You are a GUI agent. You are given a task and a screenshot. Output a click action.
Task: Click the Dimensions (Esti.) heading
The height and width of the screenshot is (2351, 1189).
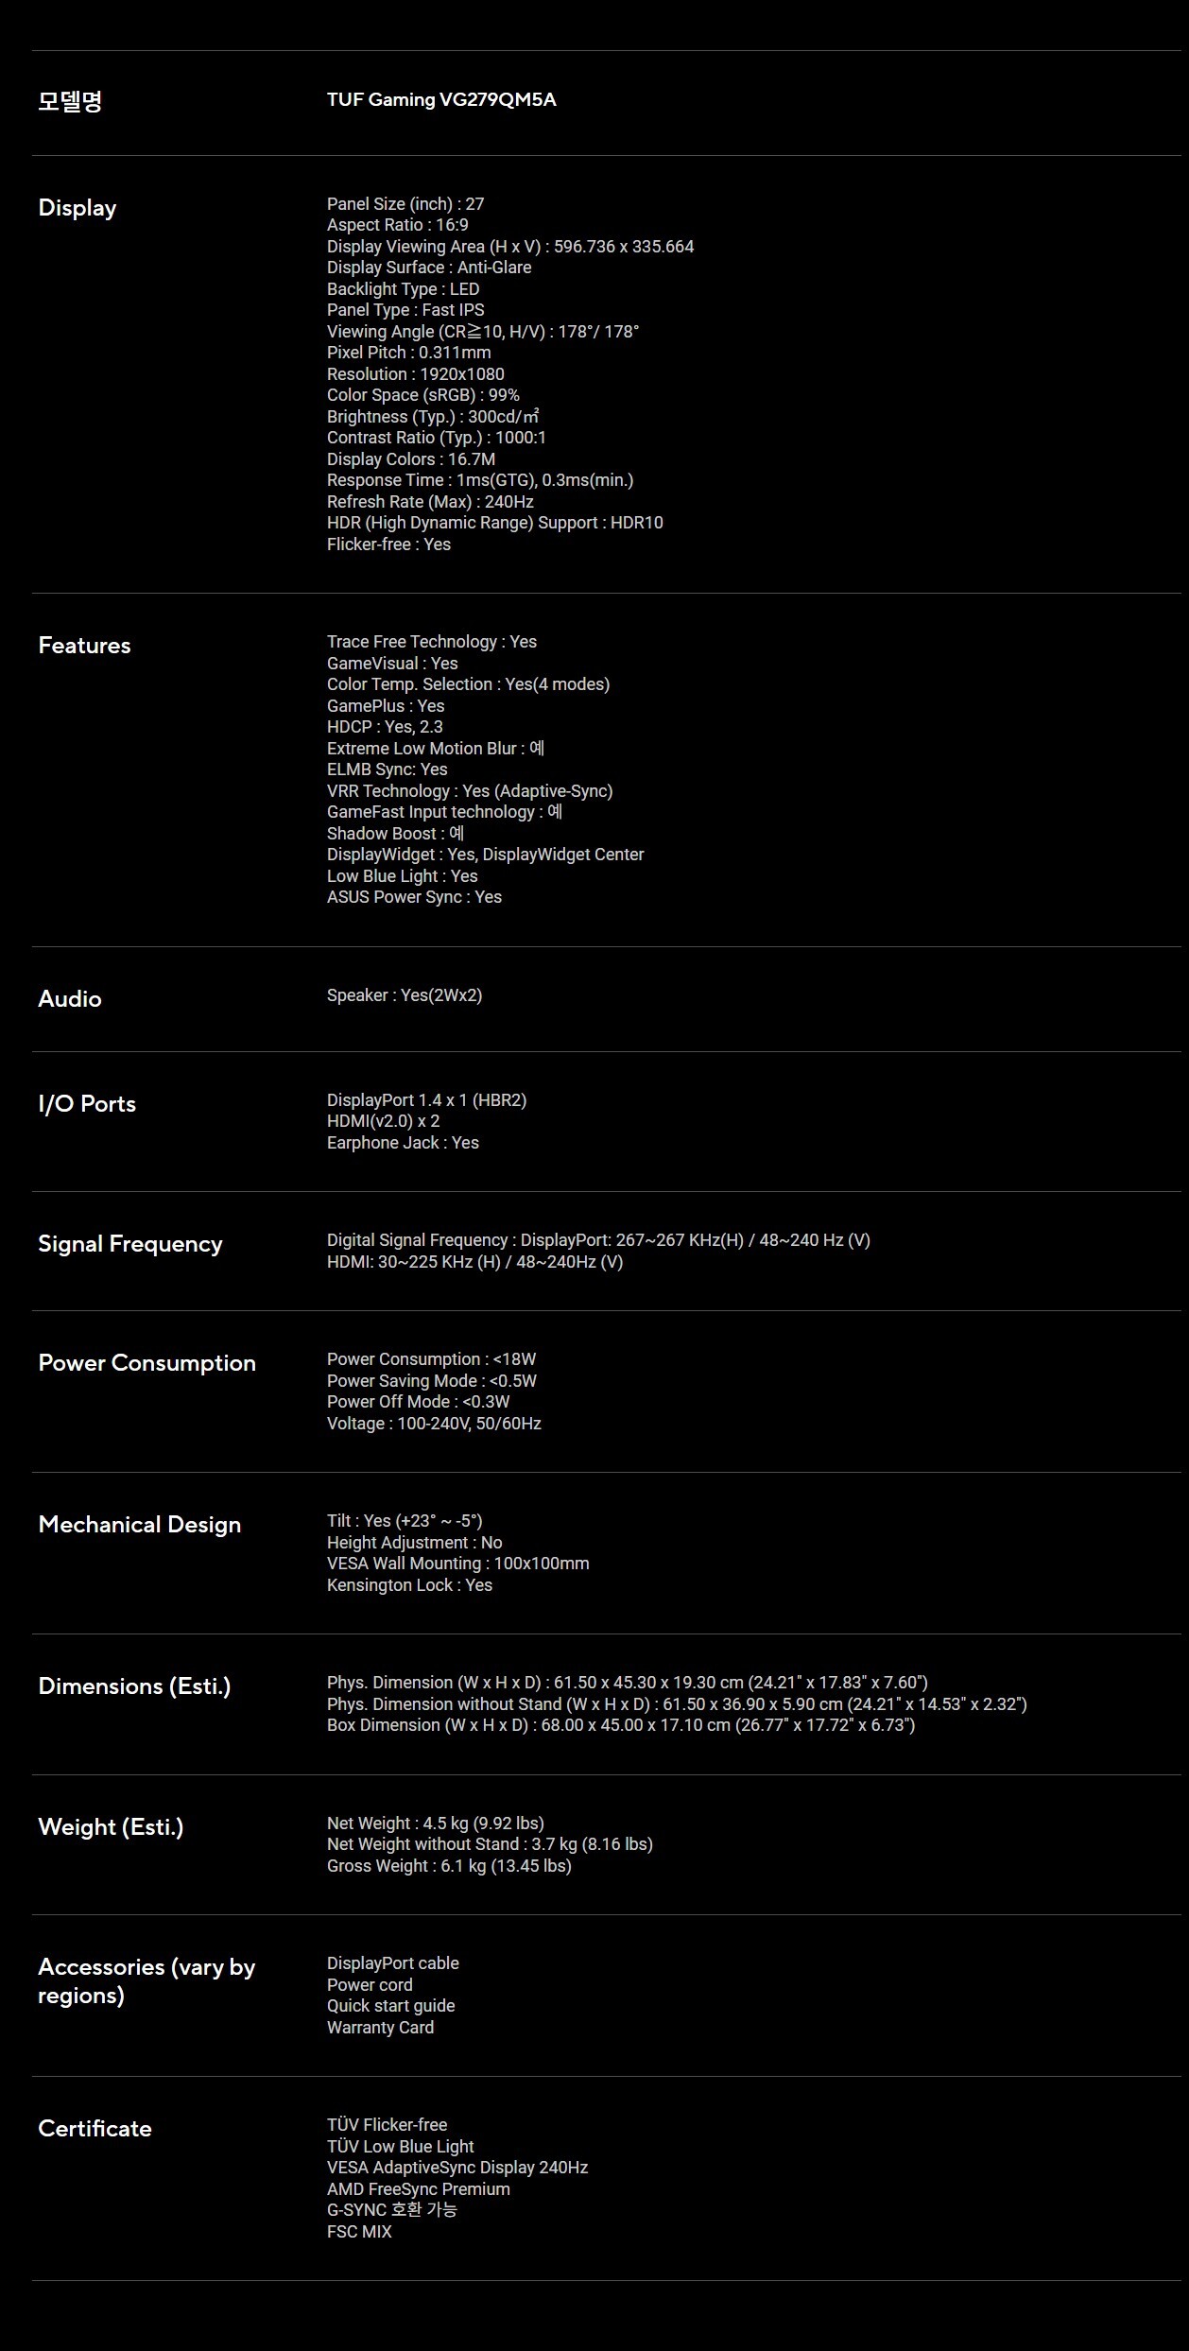coord(134,1686)
